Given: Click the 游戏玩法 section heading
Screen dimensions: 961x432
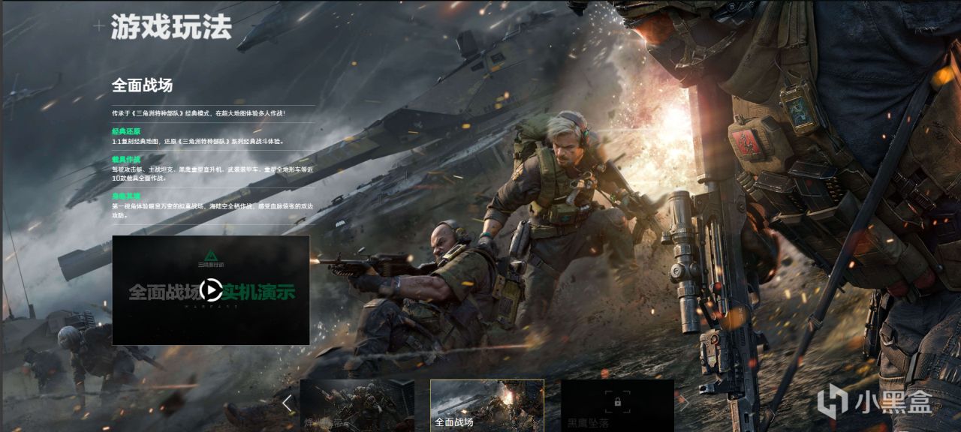Looking at the screenshot, I should pos(171,26).
